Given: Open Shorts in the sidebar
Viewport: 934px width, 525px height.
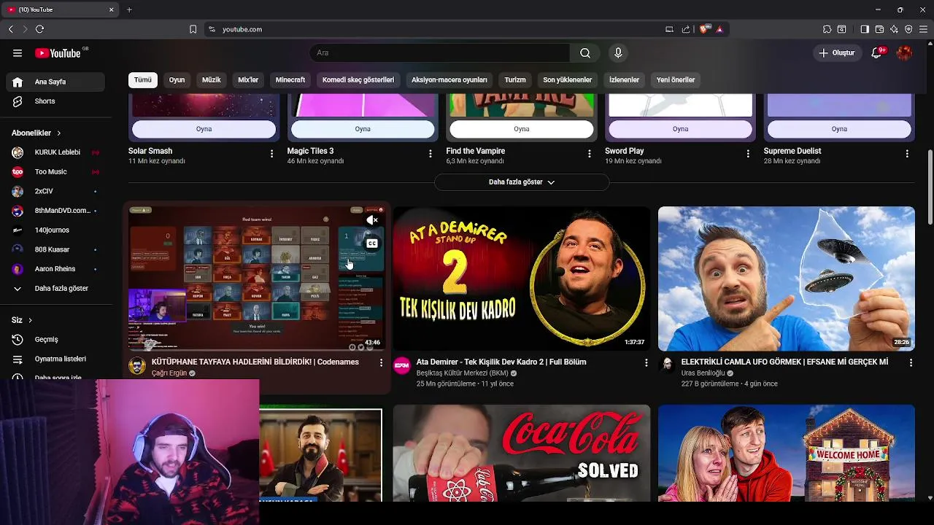Looking at the screenshot, I should [55, 101].
